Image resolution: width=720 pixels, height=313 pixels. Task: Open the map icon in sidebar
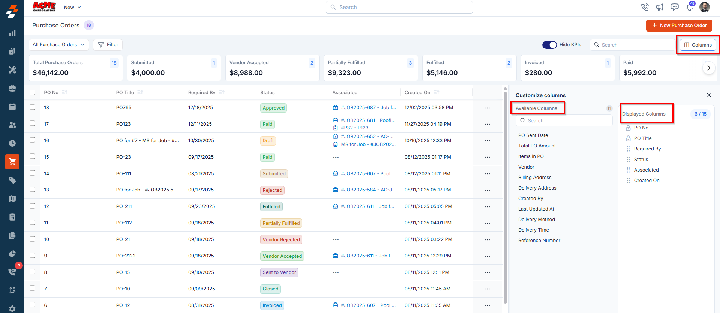(x=12, y=199)
